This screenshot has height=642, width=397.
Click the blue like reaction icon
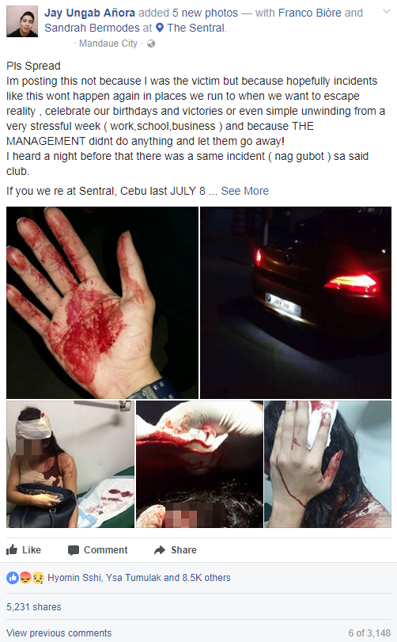(13, 578)
